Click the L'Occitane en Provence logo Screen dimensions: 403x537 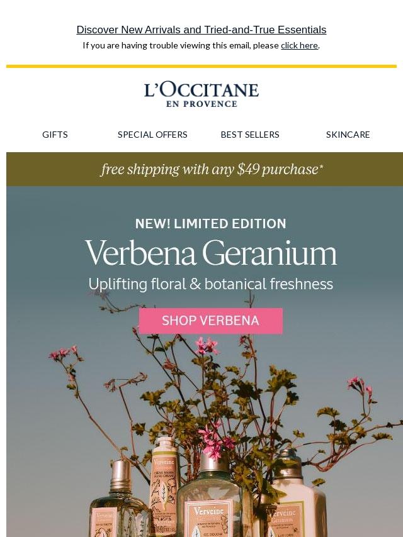[201, 94]
